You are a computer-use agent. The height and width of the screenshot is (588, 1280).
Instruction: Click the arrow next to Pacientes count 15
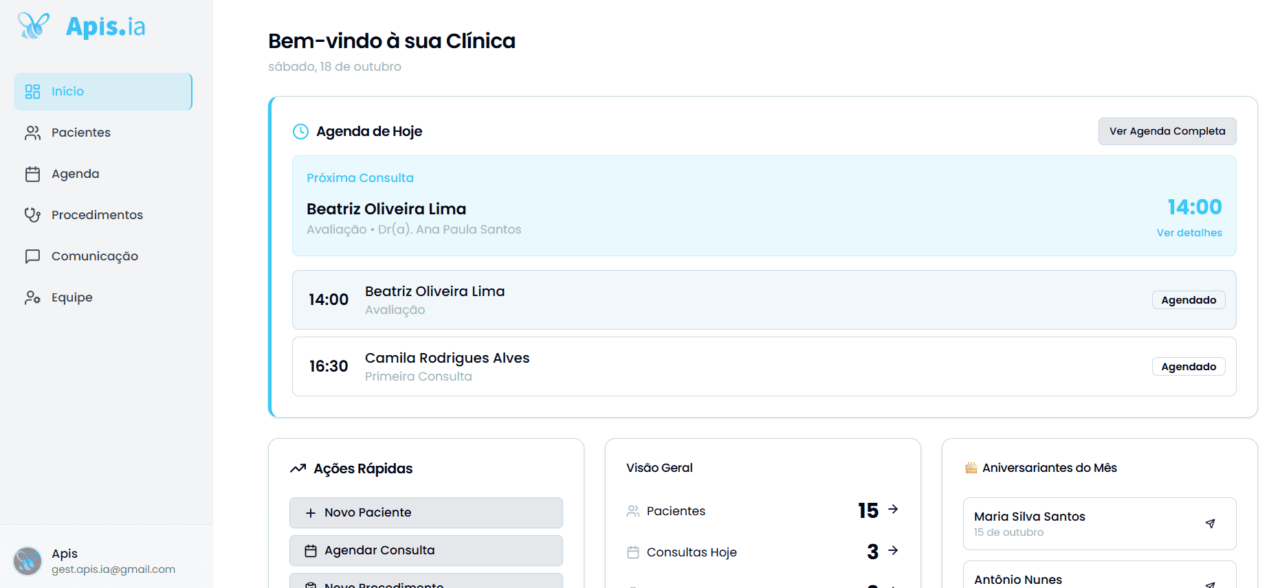(893, 510)
